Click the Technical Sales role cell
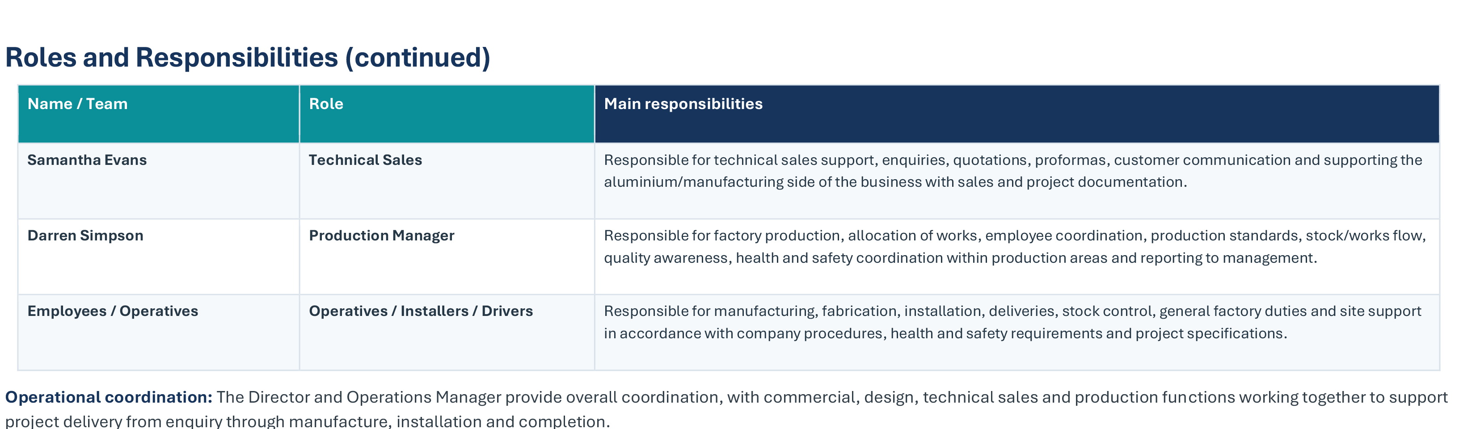The height and width of the screenshot is (429, 1472). [447, 181]
